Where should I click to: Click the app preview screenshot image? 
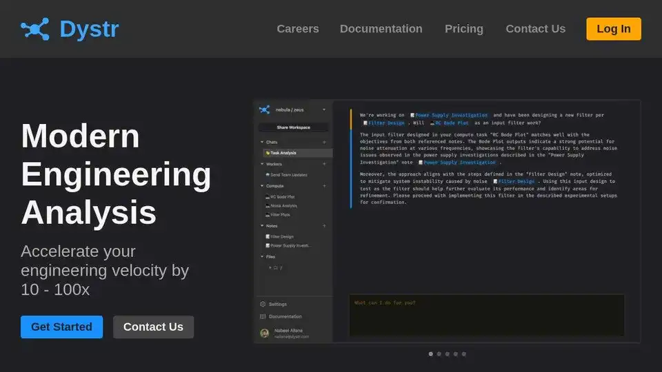coord(447,221)
